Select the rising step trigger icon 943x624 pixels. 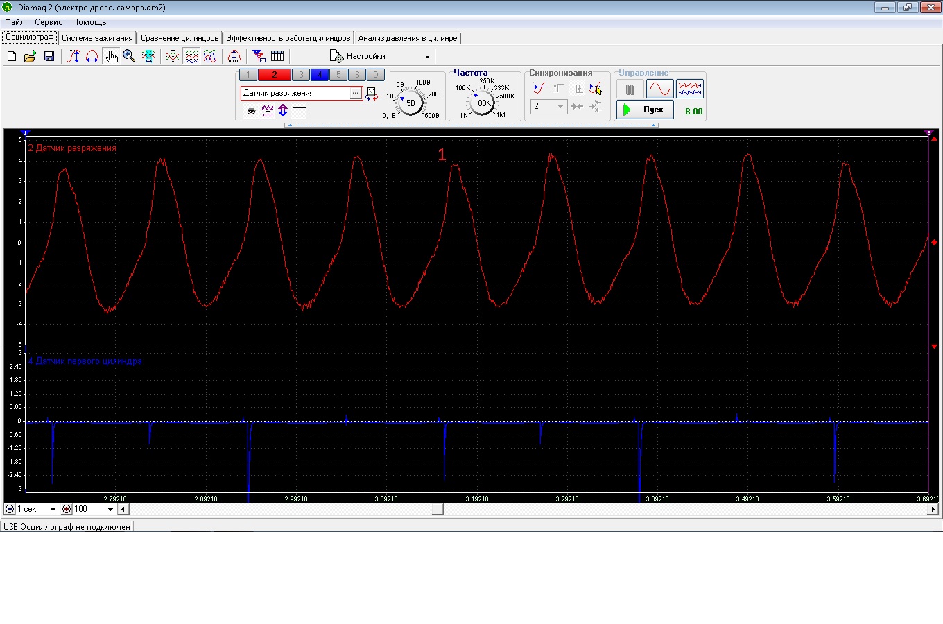558,89
